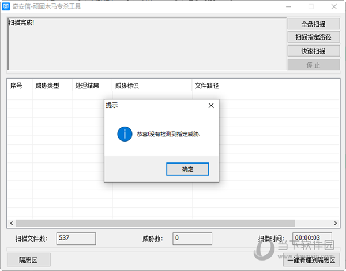Click the right arrow of horizontal scrollbar
Image resolution: width=346 pixels, height=271 pixels.
[x=336, y=223]
